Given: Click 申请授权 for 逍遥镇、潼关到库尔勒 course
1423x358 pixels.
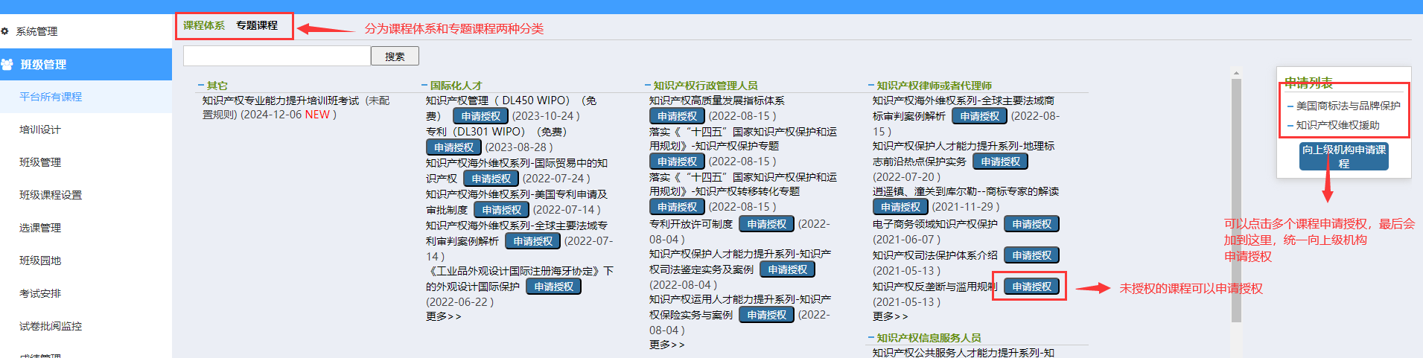Looking at the screenshot, I should pos(901,207).
